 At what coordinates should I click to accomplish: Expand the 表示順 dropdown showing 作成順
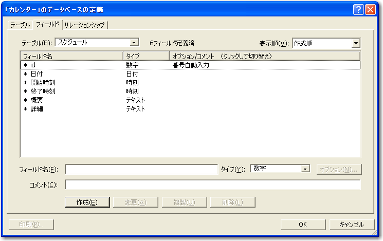[x=355, y=44]
